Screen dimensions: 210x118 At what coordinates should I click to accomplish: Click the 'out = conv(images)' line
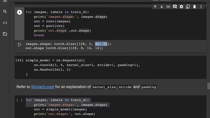point(52,21)
